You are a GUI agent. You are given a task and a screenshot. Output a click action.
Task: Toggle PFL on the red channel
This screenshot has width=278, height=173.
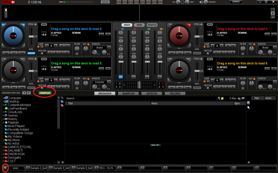point(133,77)
